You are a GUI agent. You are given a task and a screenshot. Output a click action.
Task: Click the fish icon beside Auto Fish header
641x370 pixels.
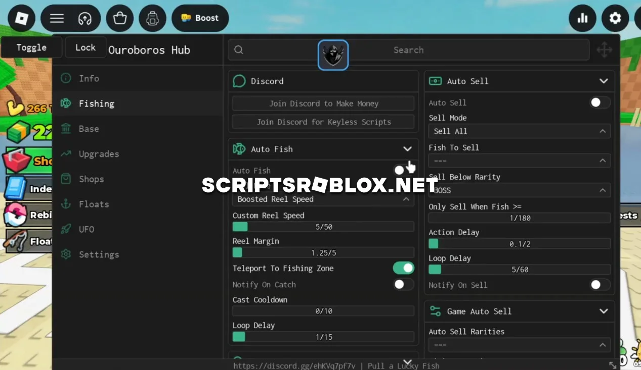click(239, 149)
